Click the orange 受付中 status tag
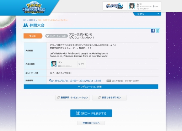 click(33, 36)
